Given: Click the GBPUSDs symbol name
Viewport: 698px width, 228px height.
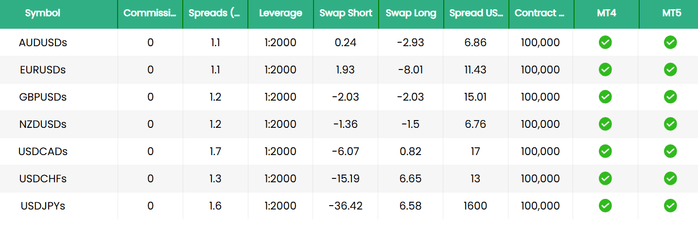Looking at the screenshot, I should coord(43,97).
